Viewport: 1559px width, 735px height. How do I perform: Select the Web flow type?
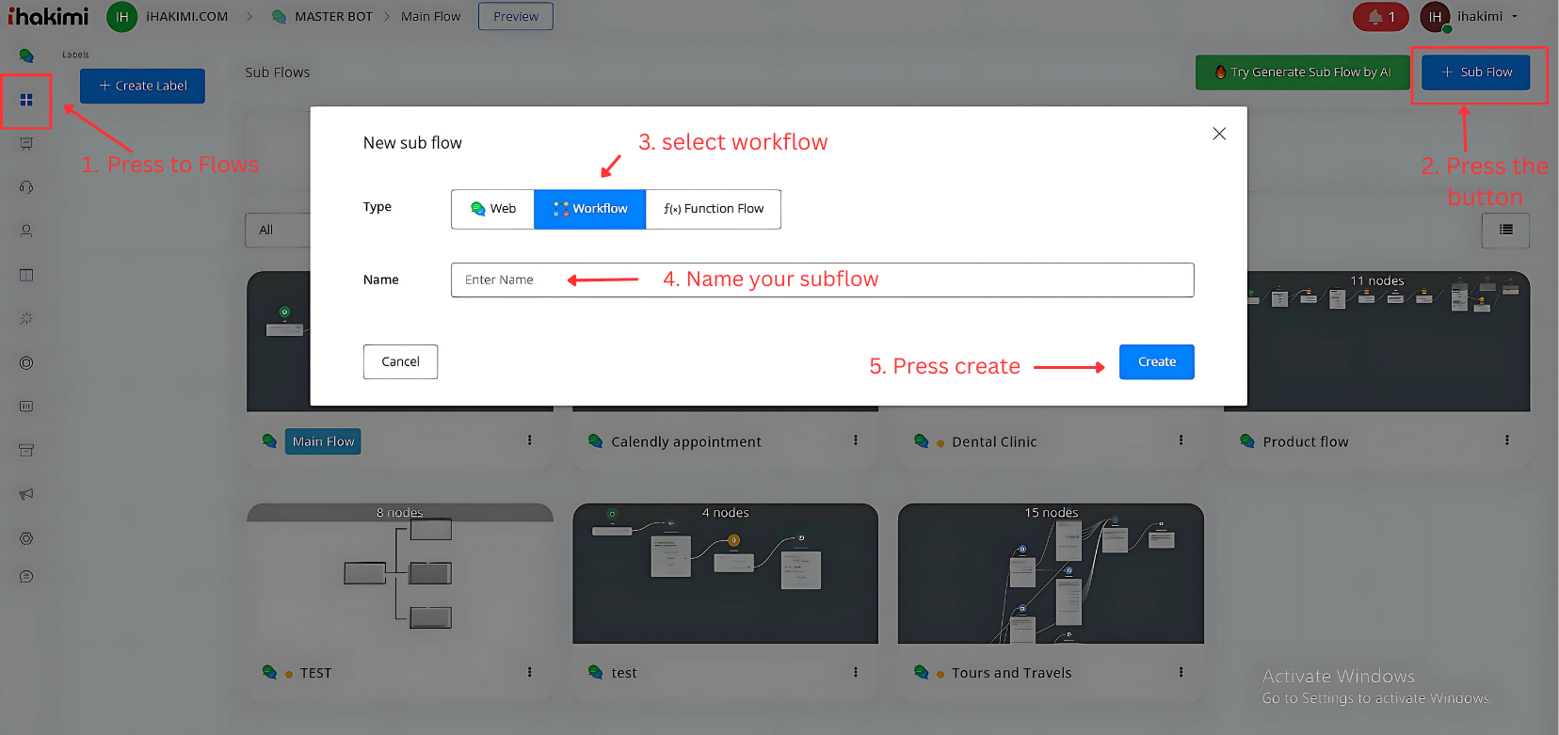pos(492,209)
